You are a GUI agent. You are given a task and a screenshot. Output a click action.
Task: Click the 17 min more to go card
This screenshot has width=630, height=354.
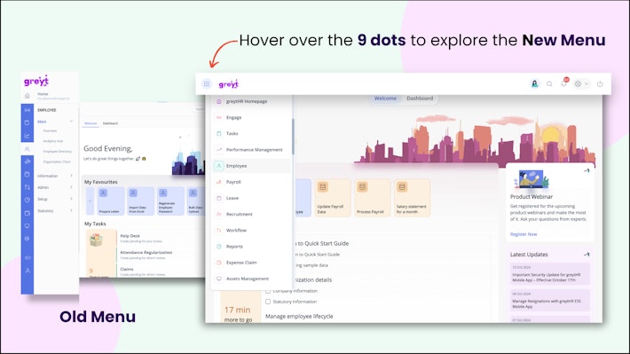pos(240,307)
